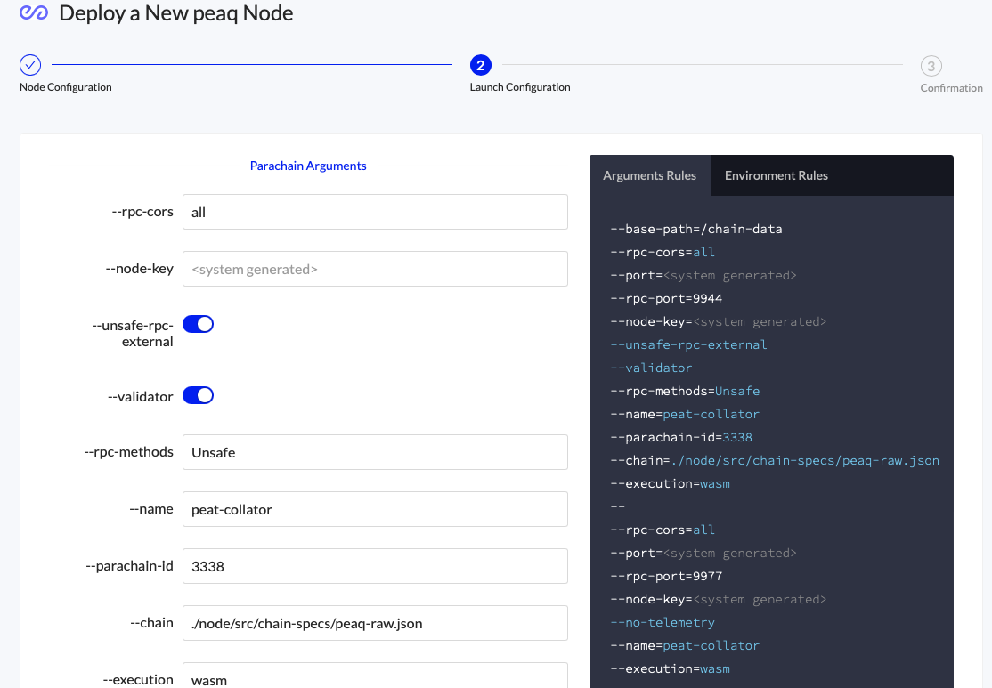Focus the --node-key system generated field
992x688 pixels.
click(x=375, y=269)
